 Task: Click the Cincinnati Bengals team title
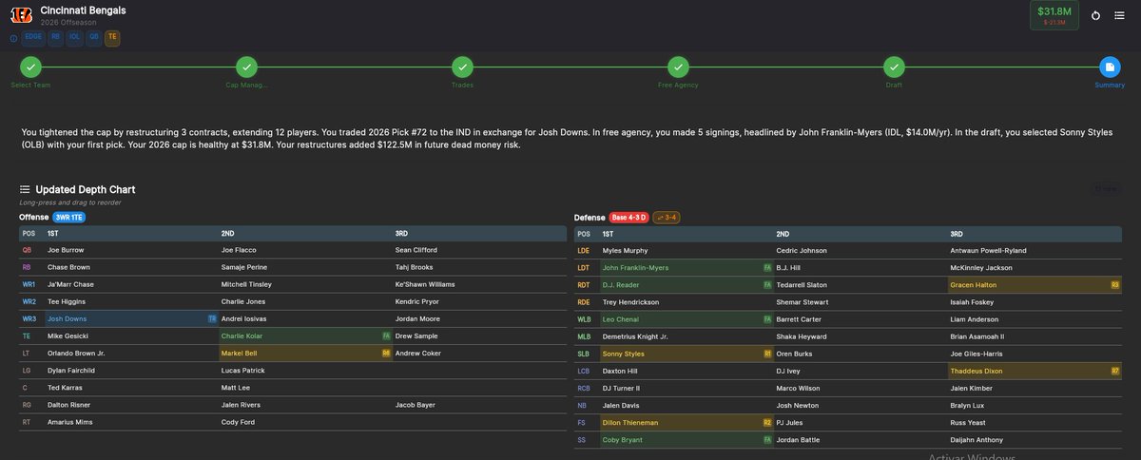pos(83,10)
